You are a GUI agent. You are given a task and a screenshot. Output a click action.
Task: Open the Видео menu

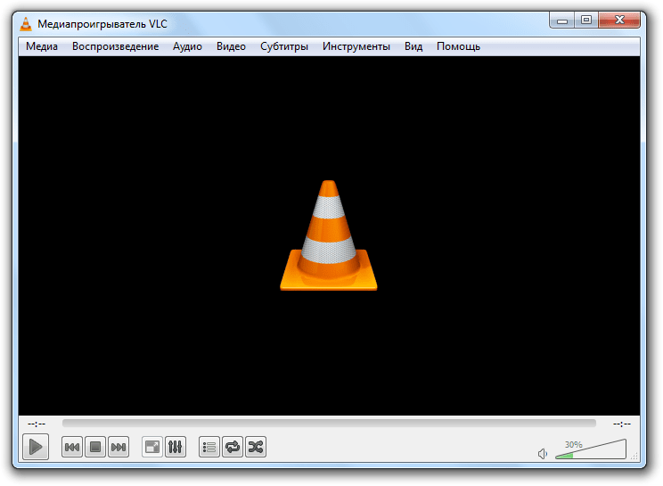[x=231, y=46]
